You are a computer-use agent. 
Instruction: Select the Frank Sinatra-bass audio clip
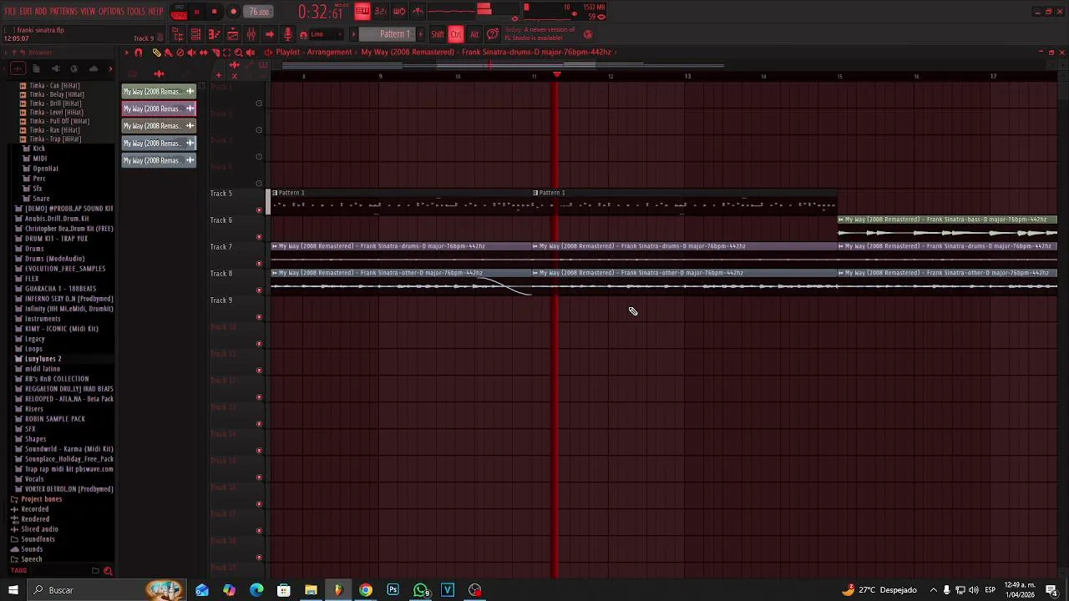947,228
